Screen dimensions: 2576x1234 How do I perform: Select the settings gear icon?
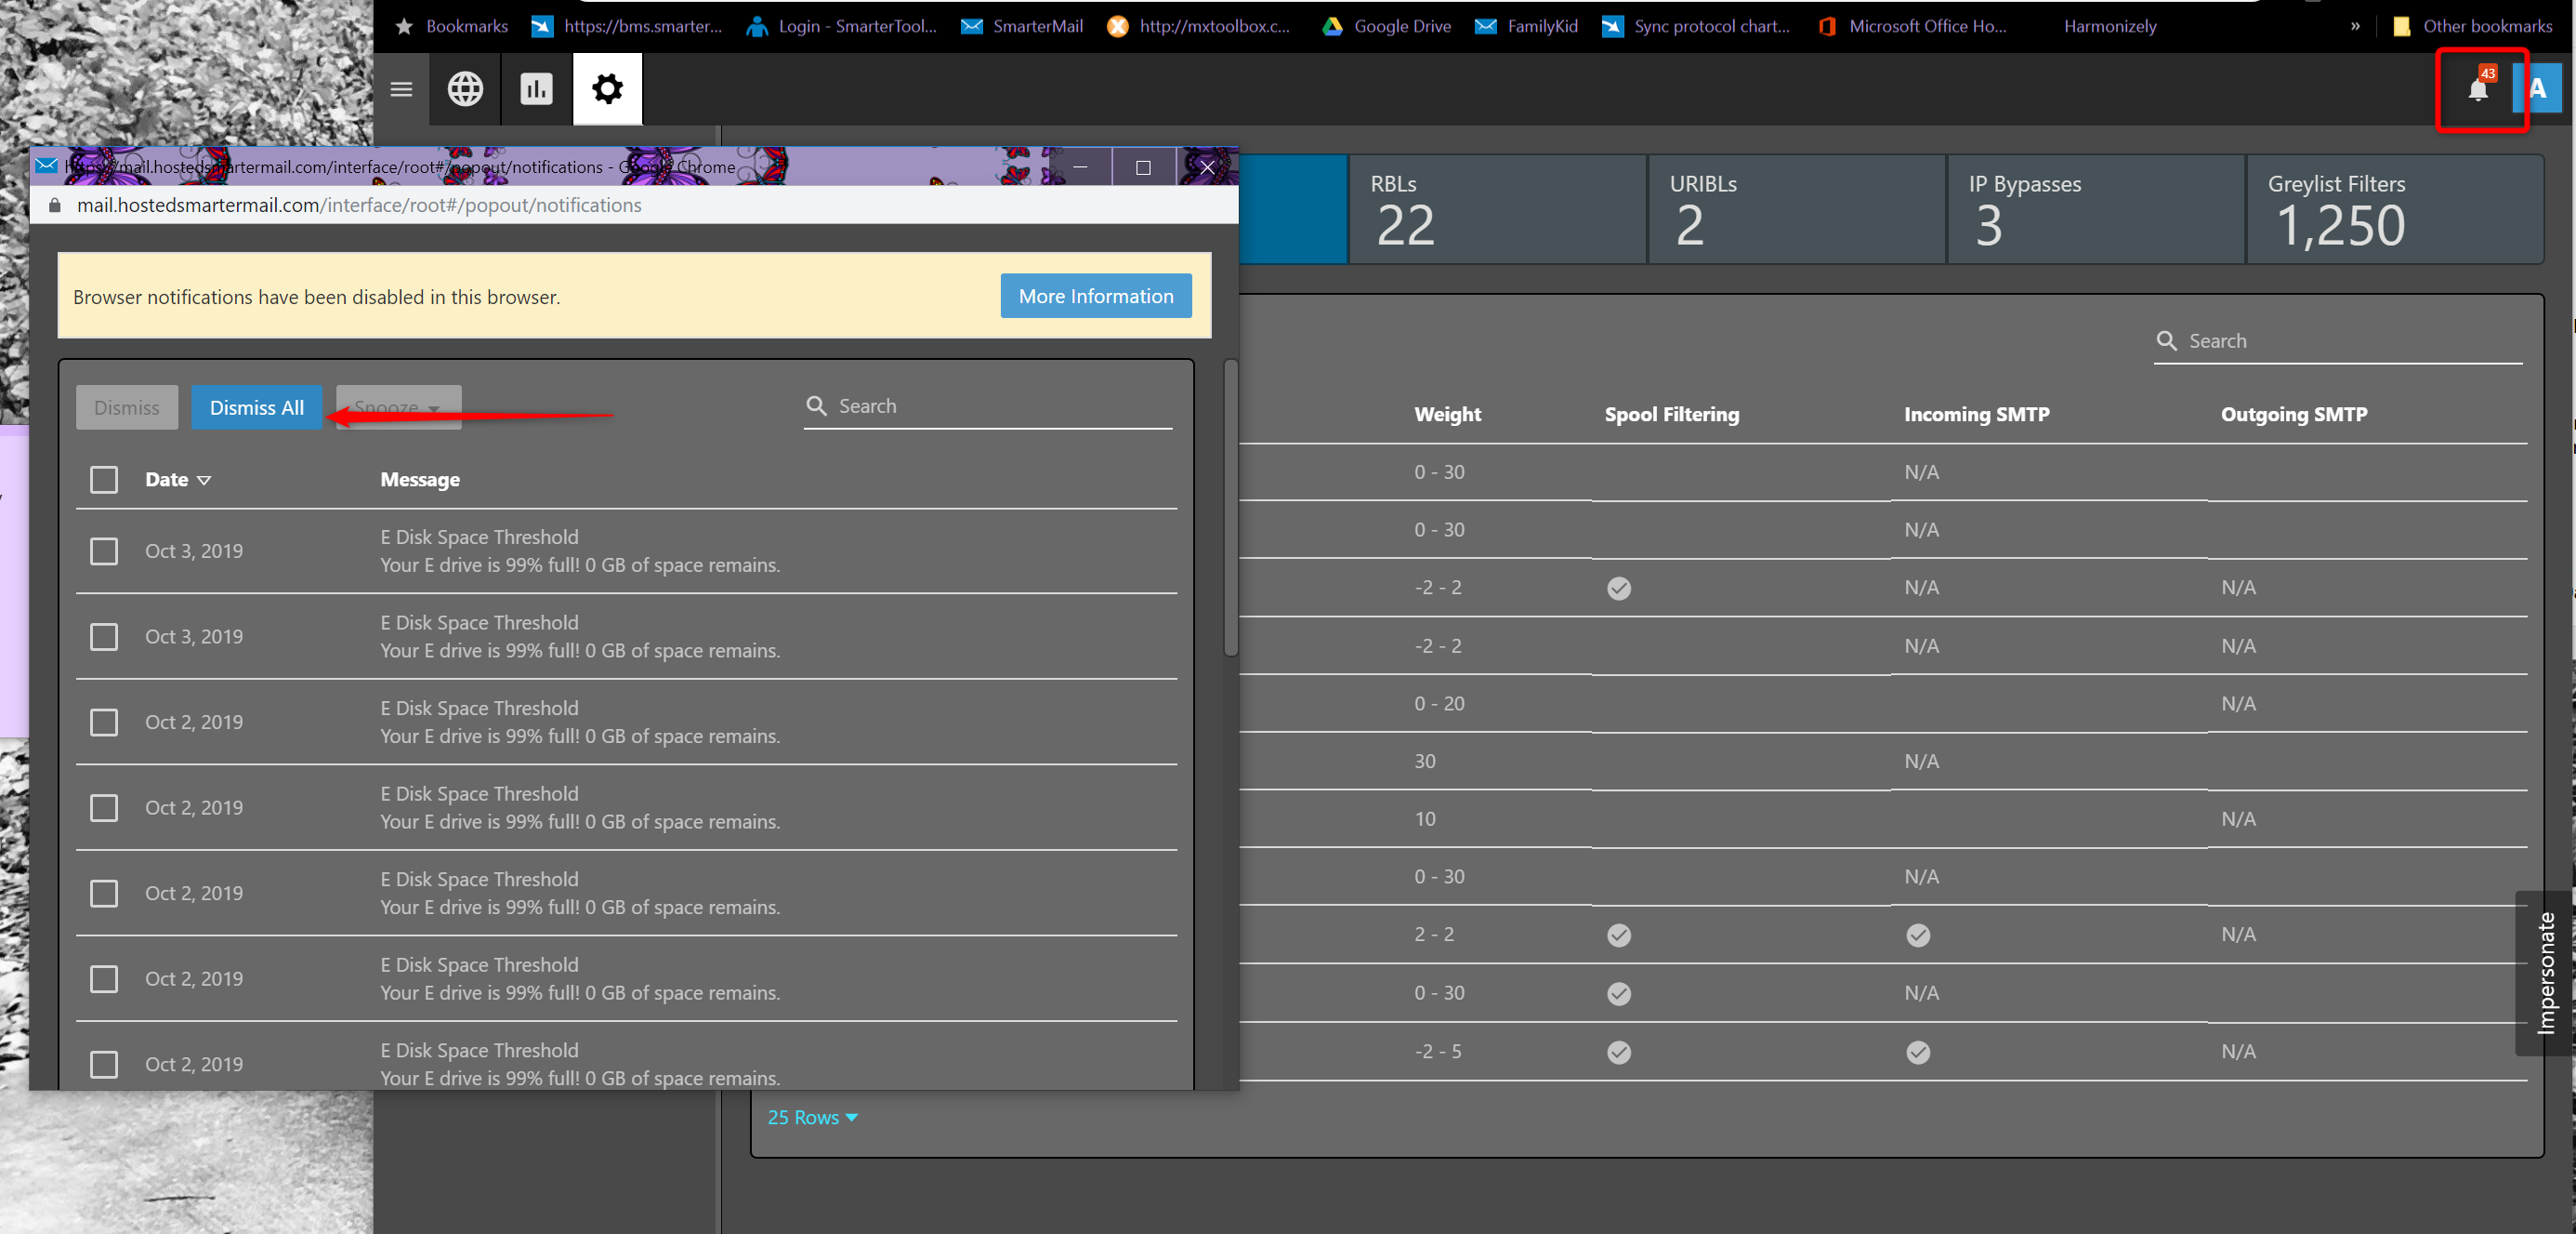(607, 89)
